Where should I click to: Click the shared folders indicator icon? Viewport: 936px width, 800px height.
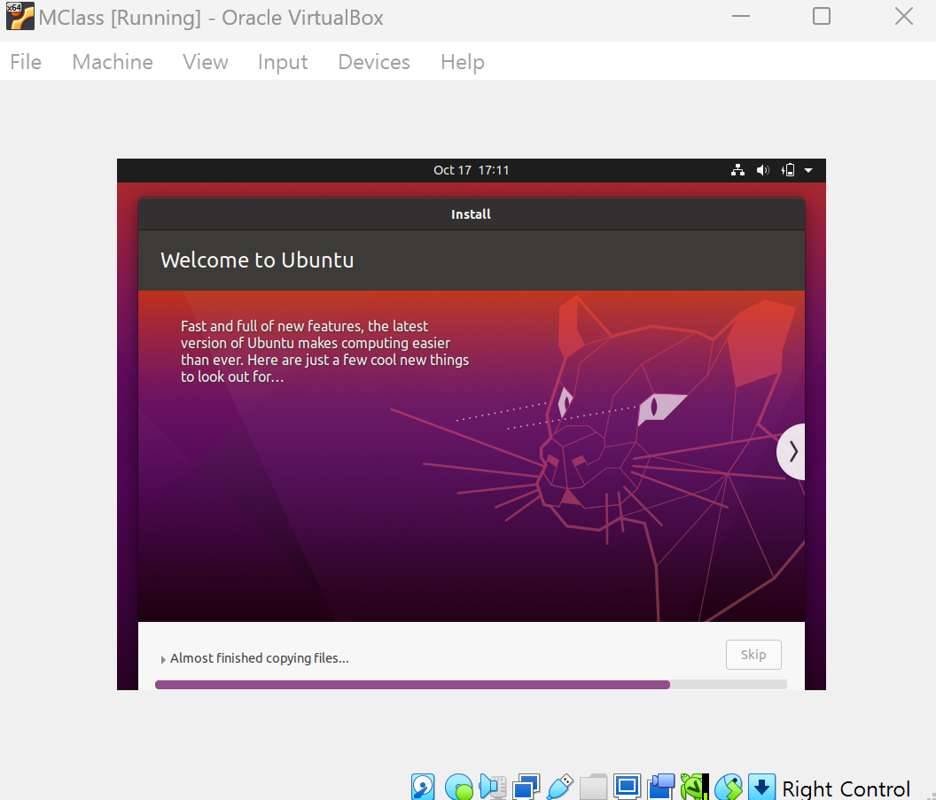click(593, 787)
